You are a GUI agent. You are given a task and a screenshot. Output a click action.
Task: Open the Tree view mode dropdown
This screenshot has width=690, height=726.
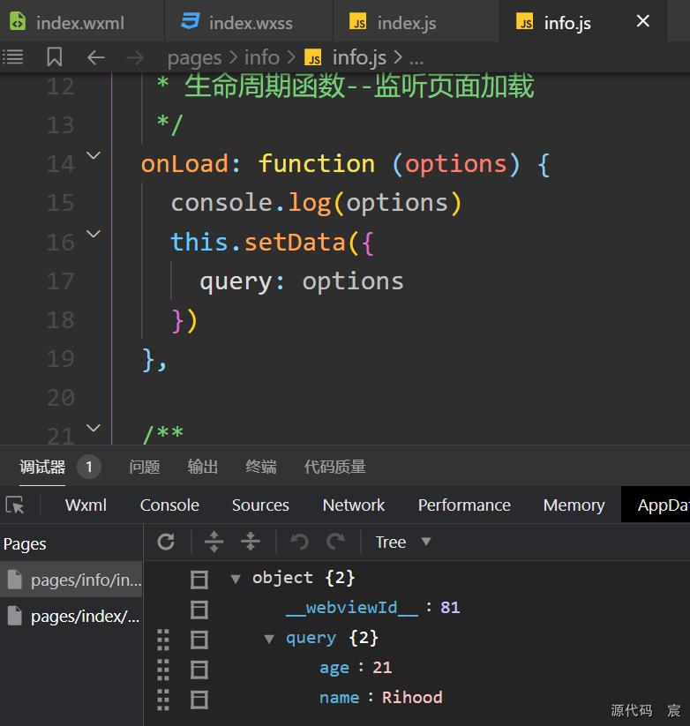click(403, 542)
